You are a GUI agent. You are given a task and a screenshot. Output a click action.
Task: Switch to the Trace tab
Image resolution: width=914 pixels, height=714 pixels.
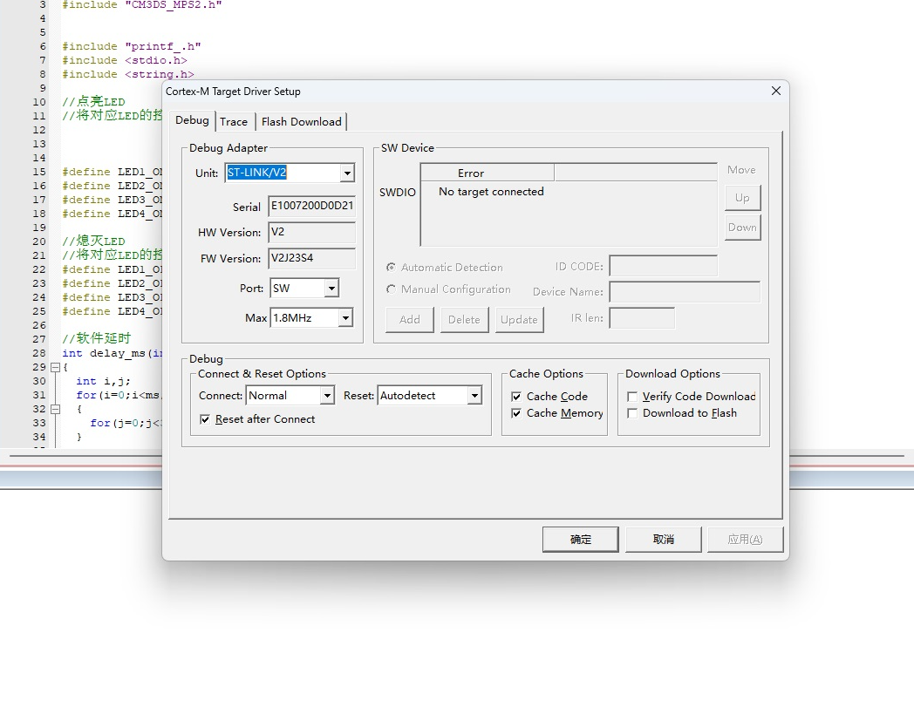(x=234, y=121)
